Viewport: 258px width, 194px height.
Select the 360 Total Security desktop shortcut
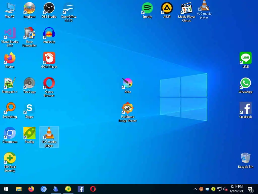click(x=10, y=162)
